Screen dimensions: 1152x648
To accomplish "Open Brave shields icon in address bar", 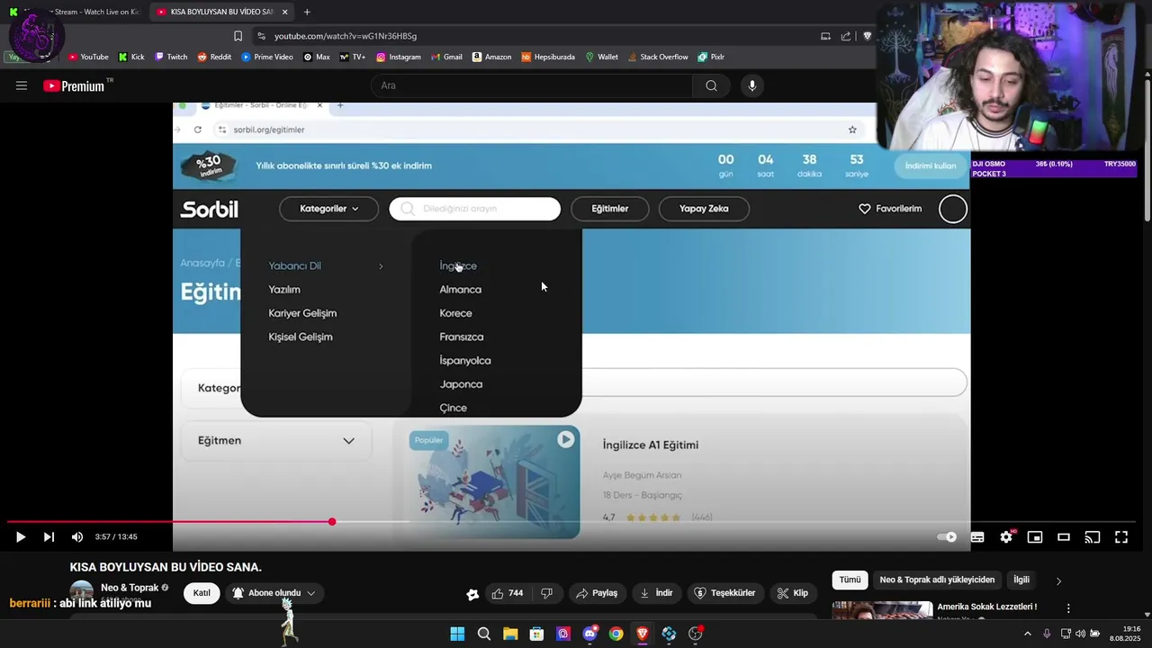I will click(867, 36).
